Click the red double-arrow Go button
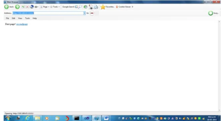This screenshot has height=121, width=221. click(x=92, y=13)
